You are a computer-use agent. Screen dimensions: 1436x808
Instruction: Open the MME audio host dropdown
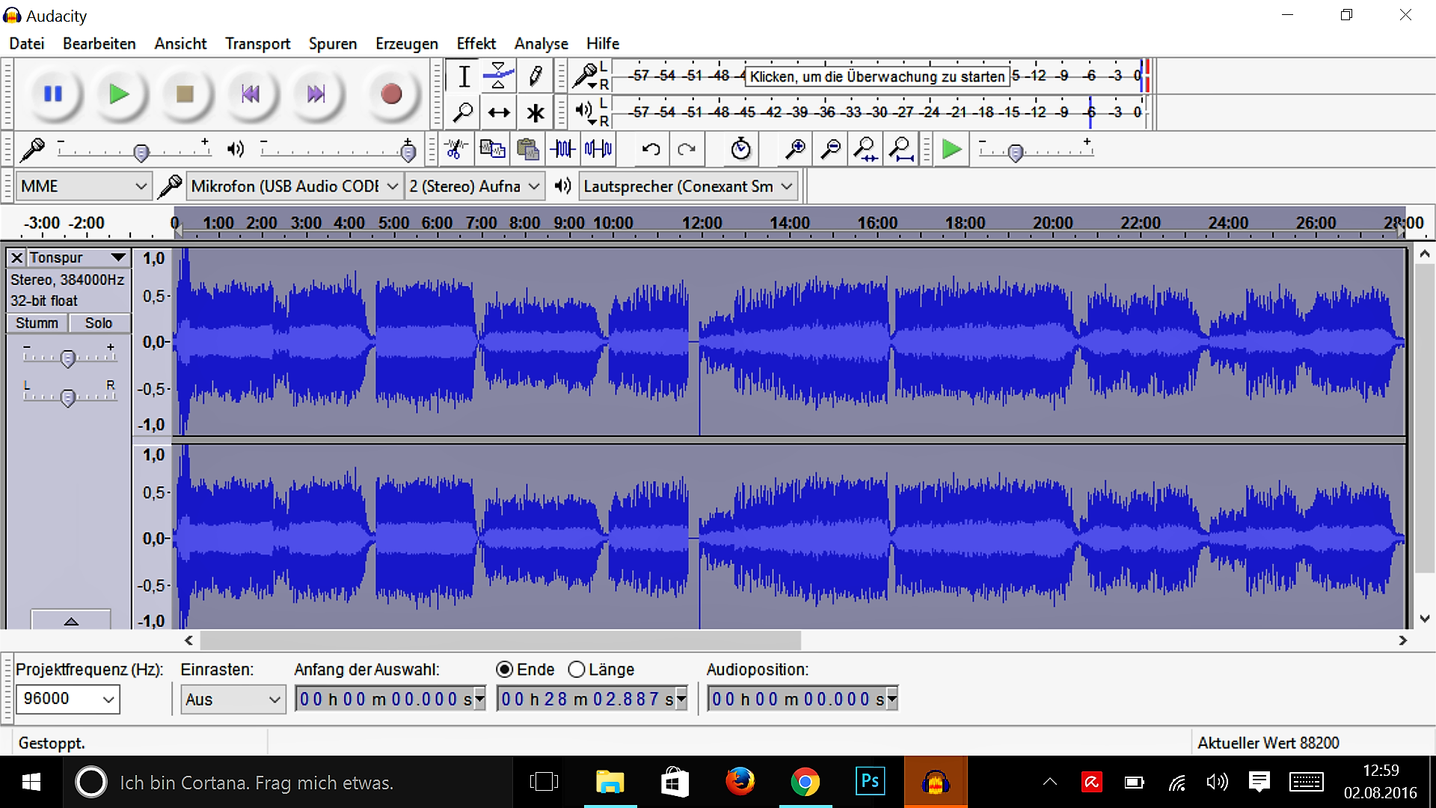(83, 186)
